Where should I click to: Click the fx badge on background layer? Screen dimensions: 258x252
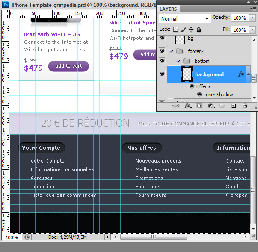[x=241, y=74]
